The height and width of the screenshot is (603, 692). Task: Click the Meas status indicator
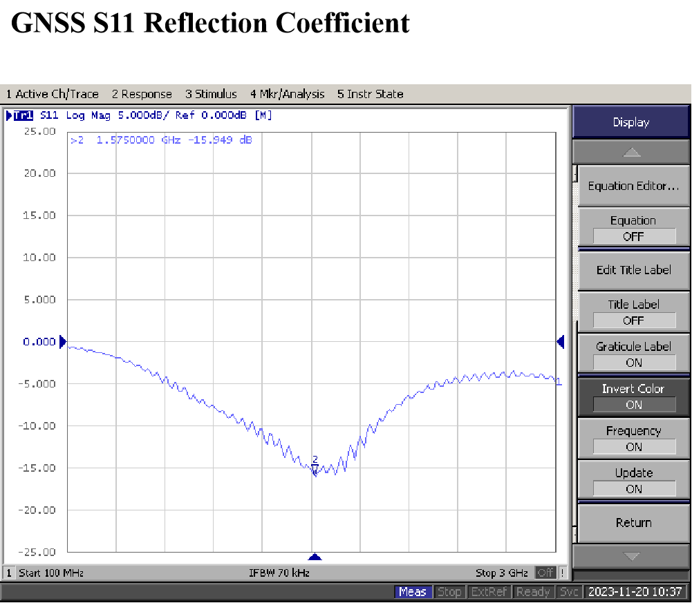tap(413, 592)
